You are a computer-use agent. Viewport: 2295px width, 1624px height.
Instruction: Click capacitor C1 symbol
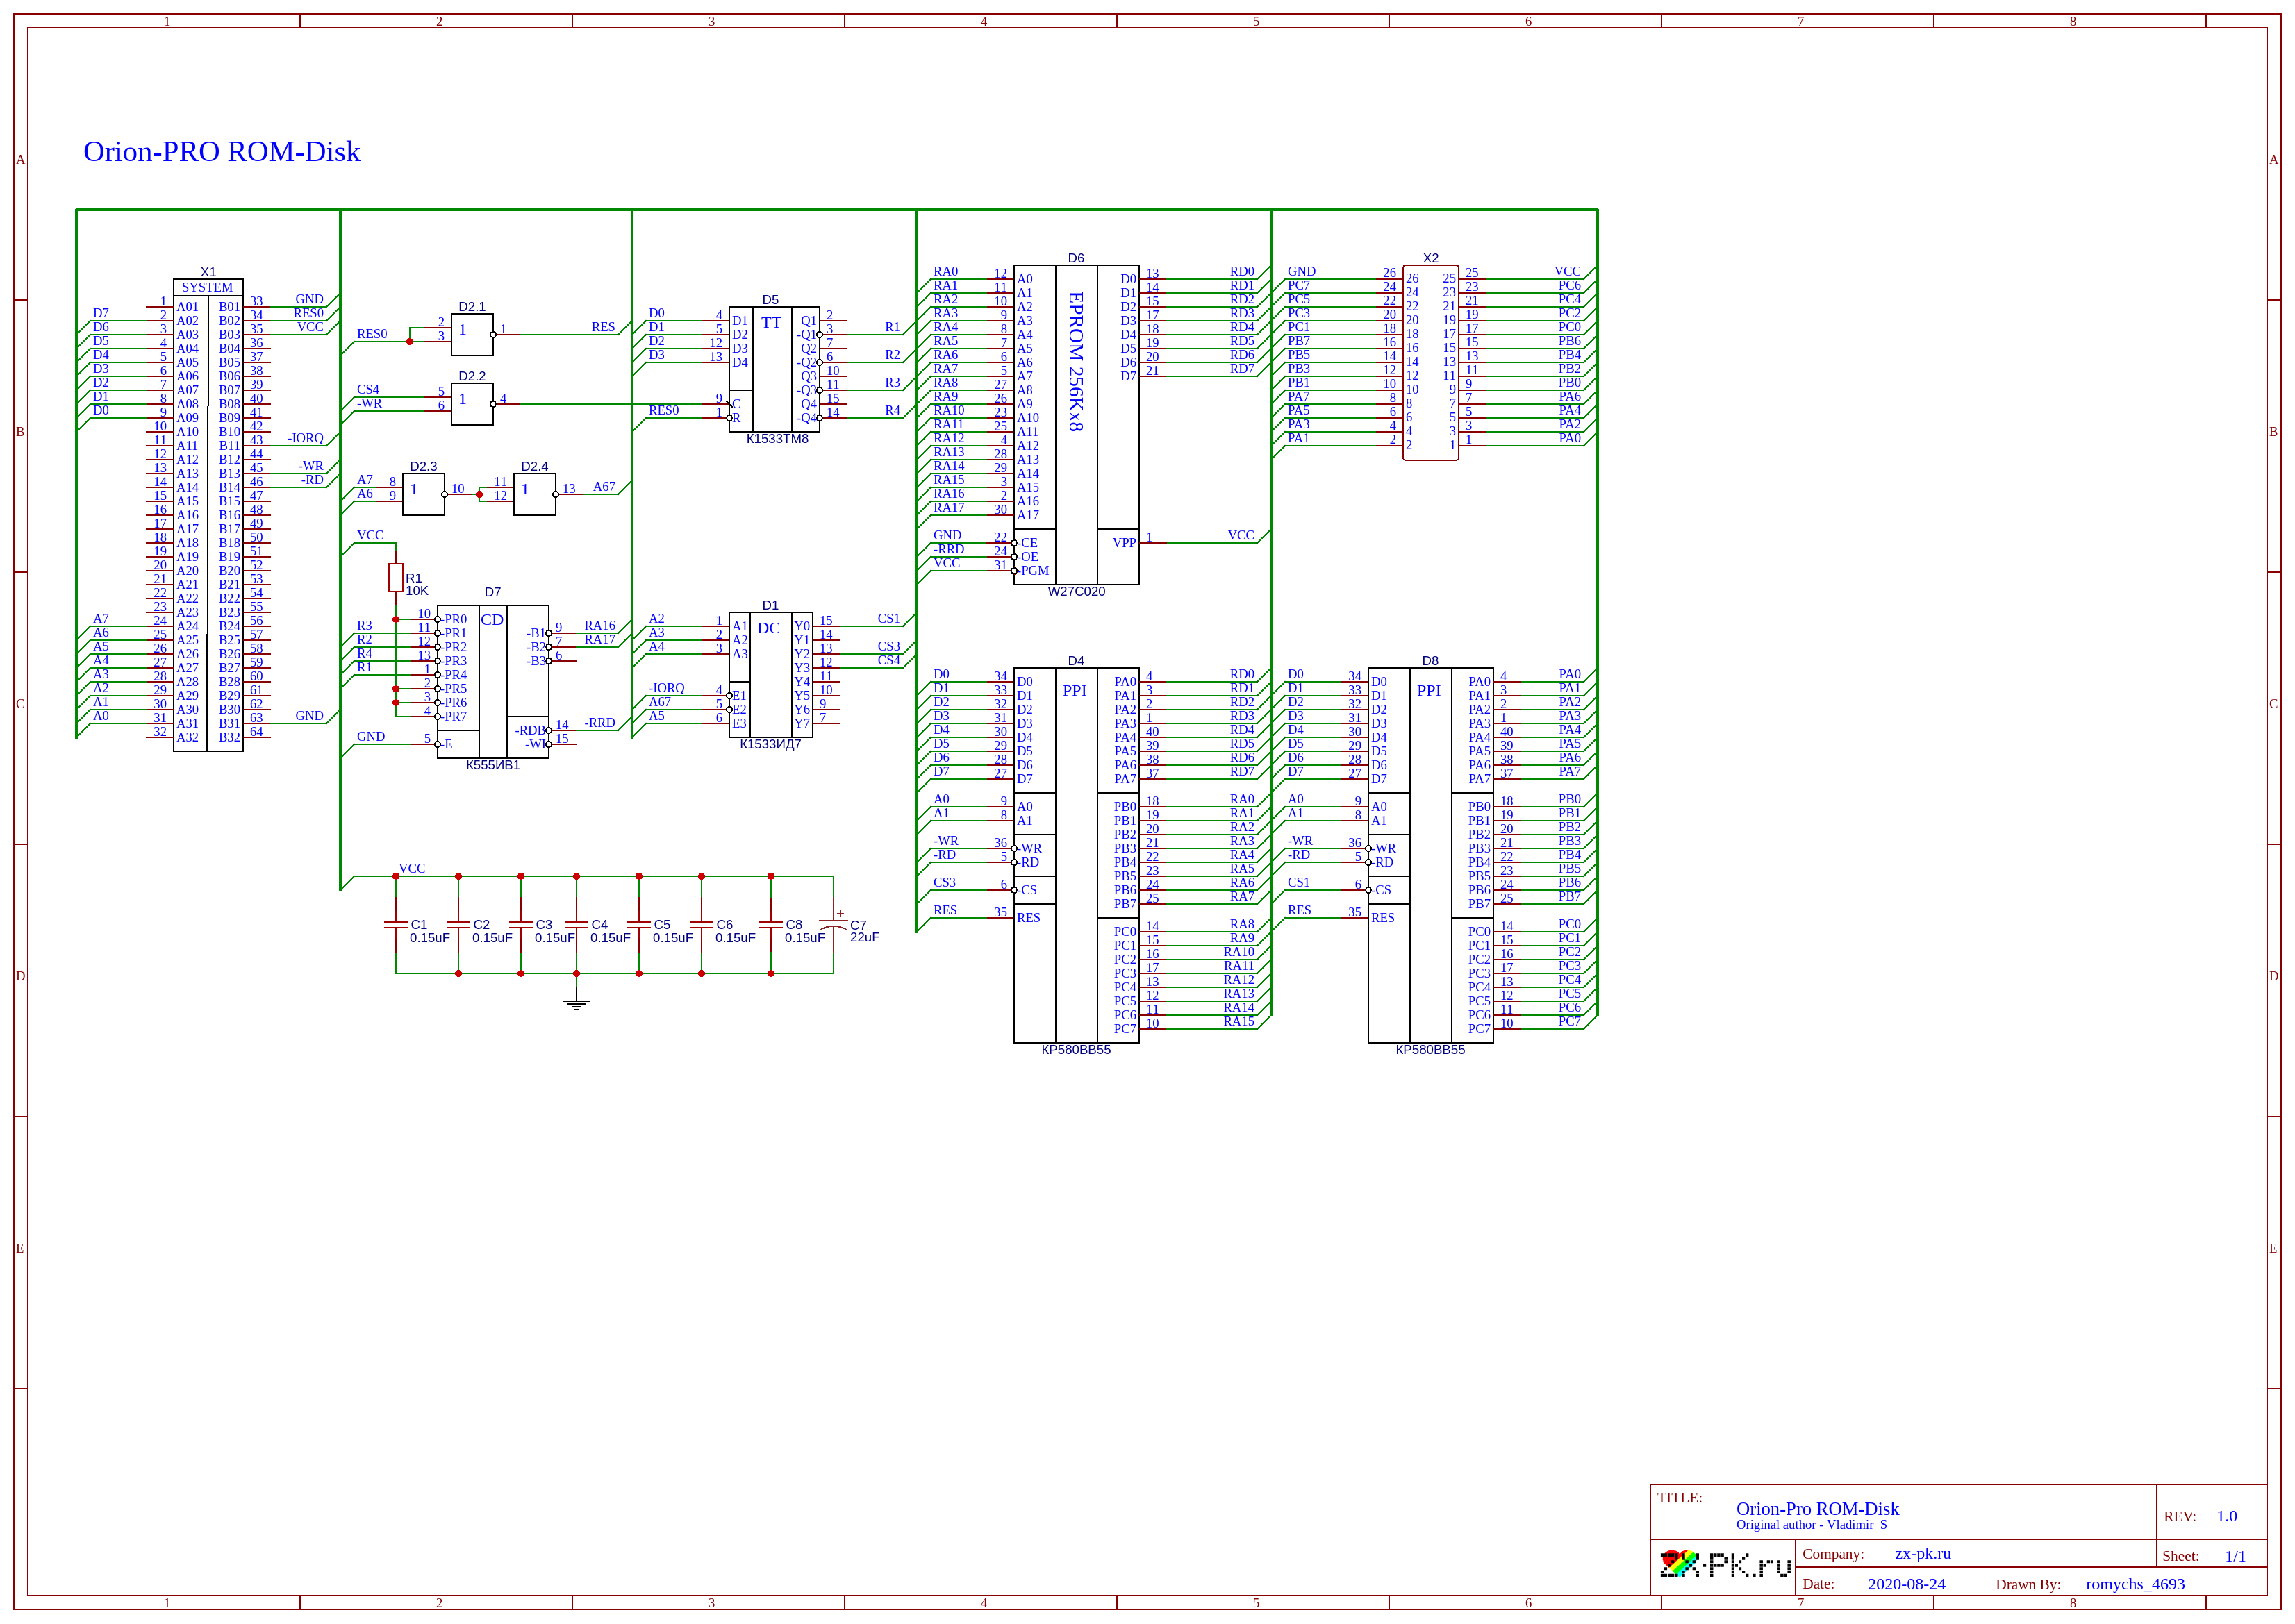[396, 925]
